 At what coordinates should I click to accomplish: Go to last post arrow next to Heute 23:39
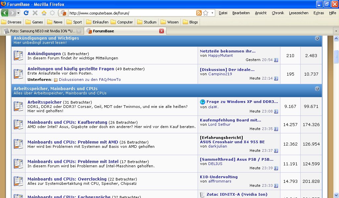coord(276,168)
